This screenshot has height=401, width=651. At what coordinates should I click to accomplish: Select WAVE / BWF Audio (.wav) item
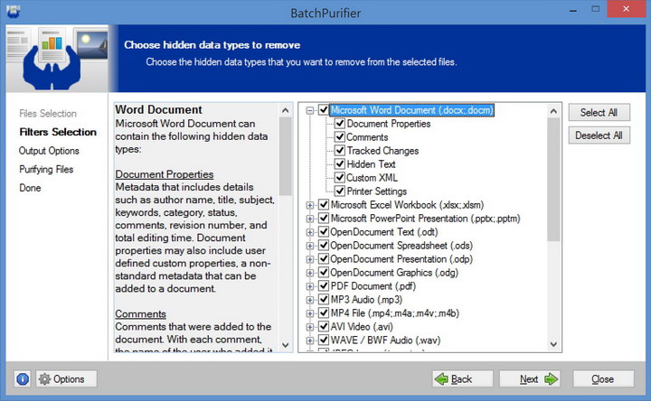tap(385, 340)
